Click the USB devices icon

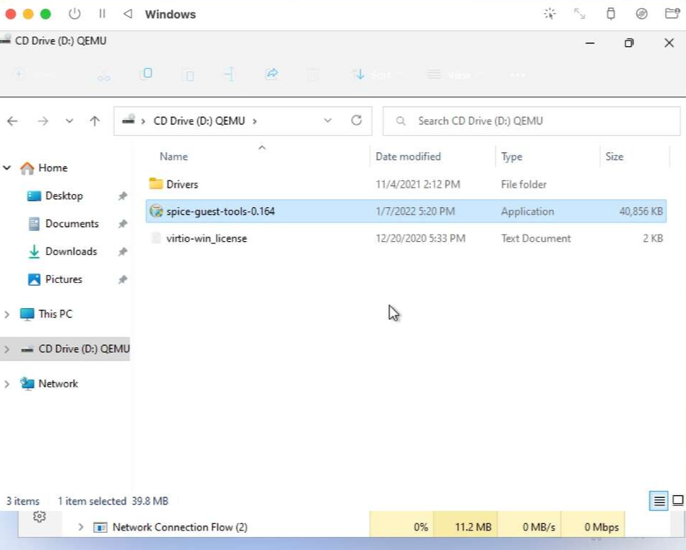611,14
